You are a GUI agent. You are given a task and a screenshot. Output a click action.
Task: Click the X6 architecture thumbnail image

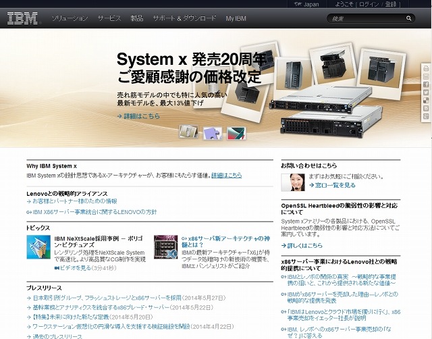tap(165, 247)
